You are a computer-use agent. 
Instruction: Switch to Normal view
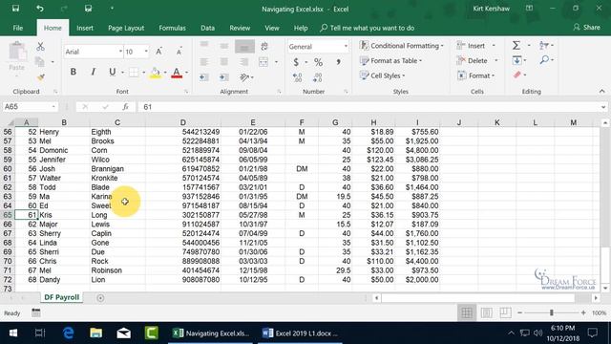click(467, 312)
